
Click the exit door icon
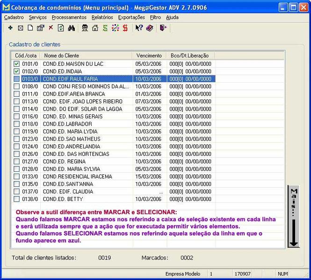[x=163, y=28]
